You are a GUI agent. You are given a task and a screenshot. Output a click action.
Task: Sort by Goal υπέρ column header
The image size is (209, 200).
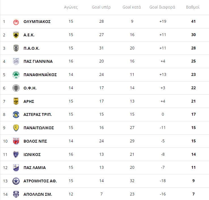101,7
